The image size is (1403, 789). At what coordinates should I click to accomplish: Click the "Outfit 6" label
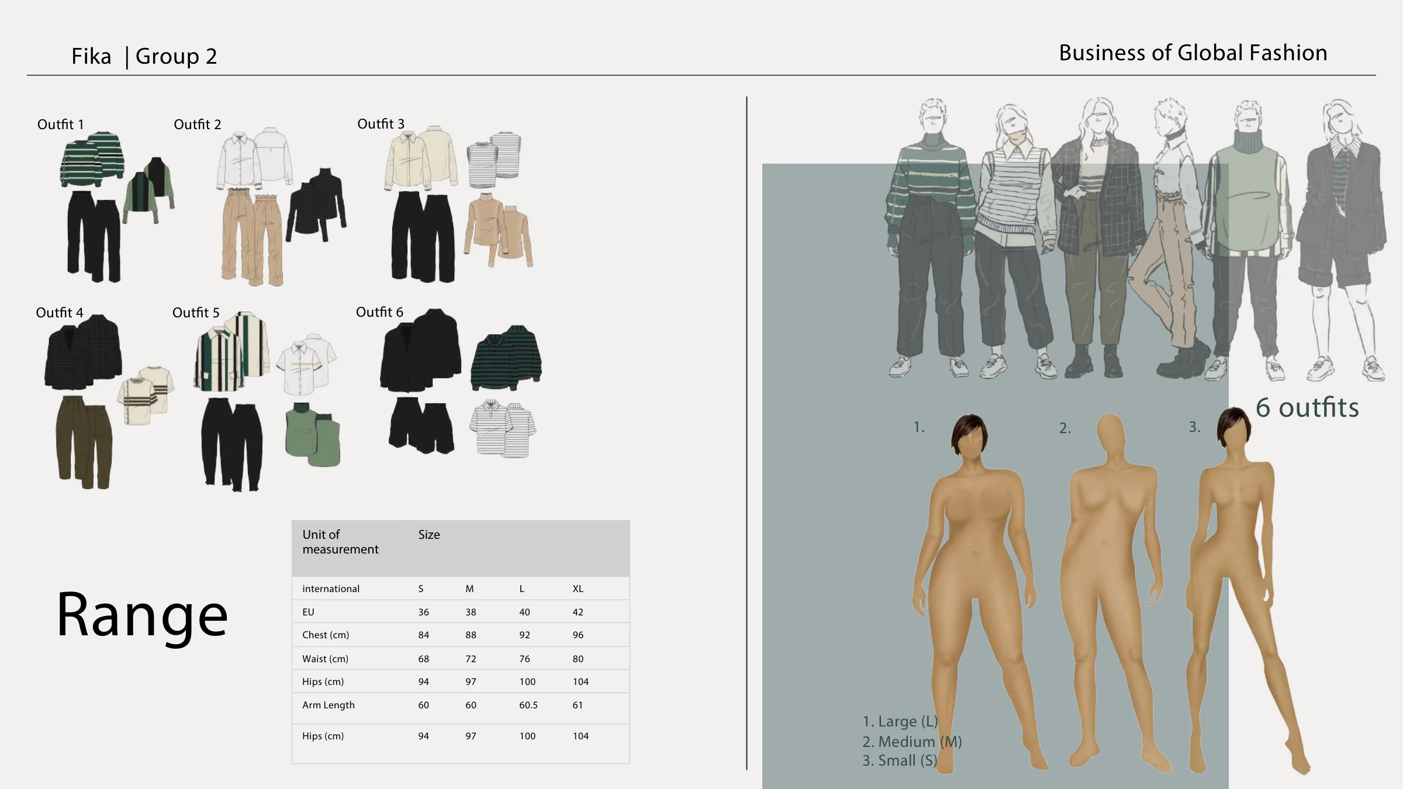point(379,312)
